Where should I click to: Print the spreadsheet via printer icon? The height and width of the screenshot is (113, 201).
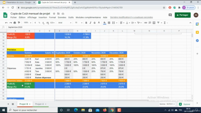pyautogui.click(x=15, y=23)
